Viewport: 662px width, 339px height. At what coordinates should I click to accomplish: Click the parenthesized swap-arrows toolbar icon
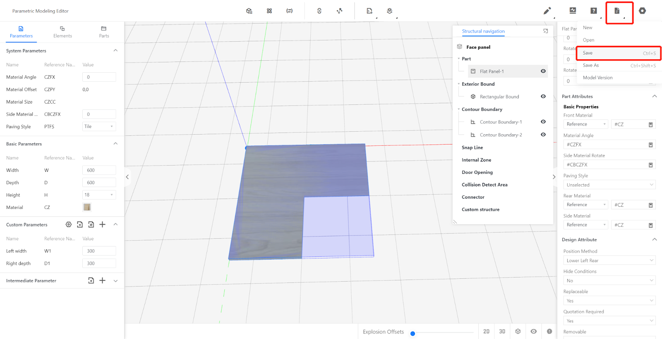[290, 11]
